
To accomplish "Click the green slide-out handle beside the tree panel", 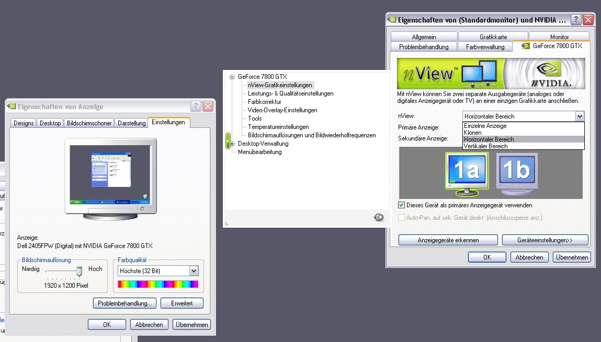I will point(228,141).
